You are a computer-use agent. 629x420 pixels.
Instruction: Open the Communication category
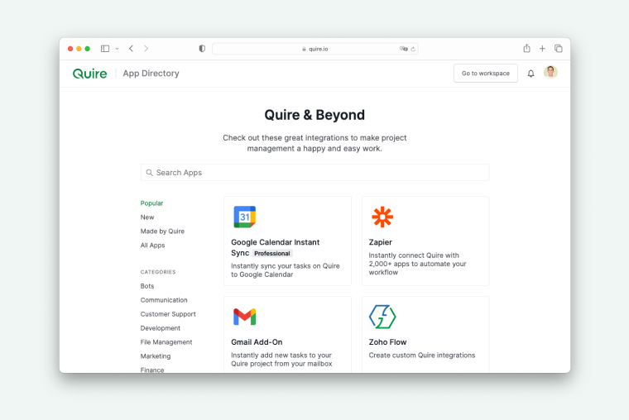coord(164,300)
